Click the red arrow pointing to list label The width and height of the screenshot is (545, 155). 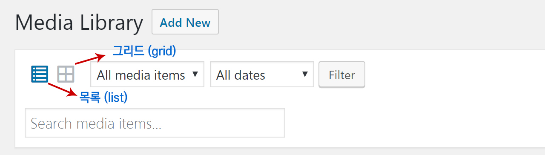(62, 89)
